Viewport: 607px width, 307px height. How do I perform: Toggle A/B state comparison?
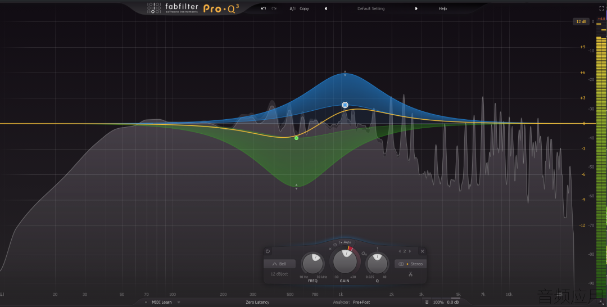(293, 8)
